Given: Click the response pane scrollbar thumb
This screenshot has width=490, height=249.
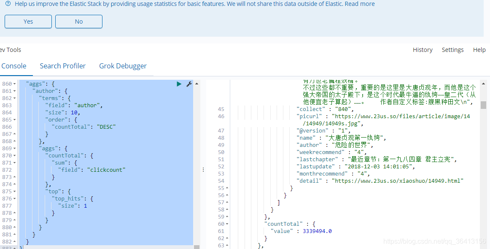Looking at the screenshot, I should pyautogui.click(x=483, y=105).
